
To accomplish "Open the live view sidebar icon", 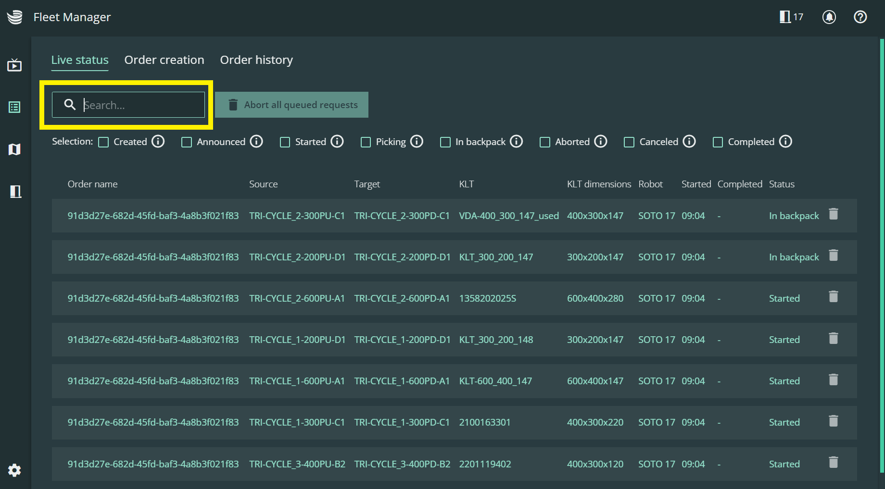I will [x=14, y=65].
